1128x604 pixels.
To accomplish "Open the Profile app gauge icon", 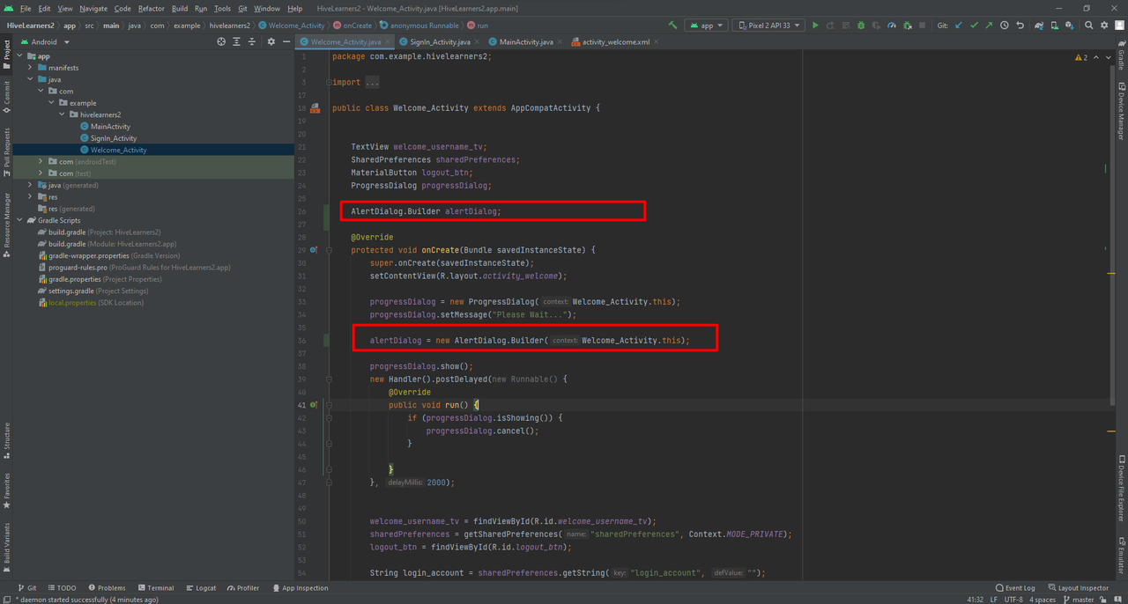I will coord(892,26).
